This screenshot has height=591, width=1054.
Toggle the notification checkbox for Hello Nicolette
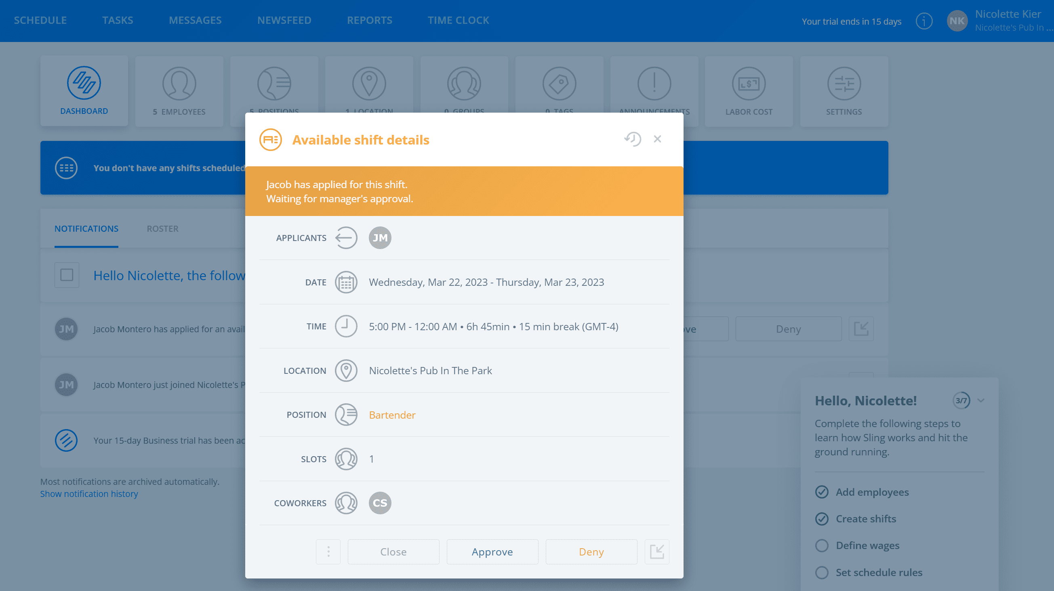pos(67,275)
